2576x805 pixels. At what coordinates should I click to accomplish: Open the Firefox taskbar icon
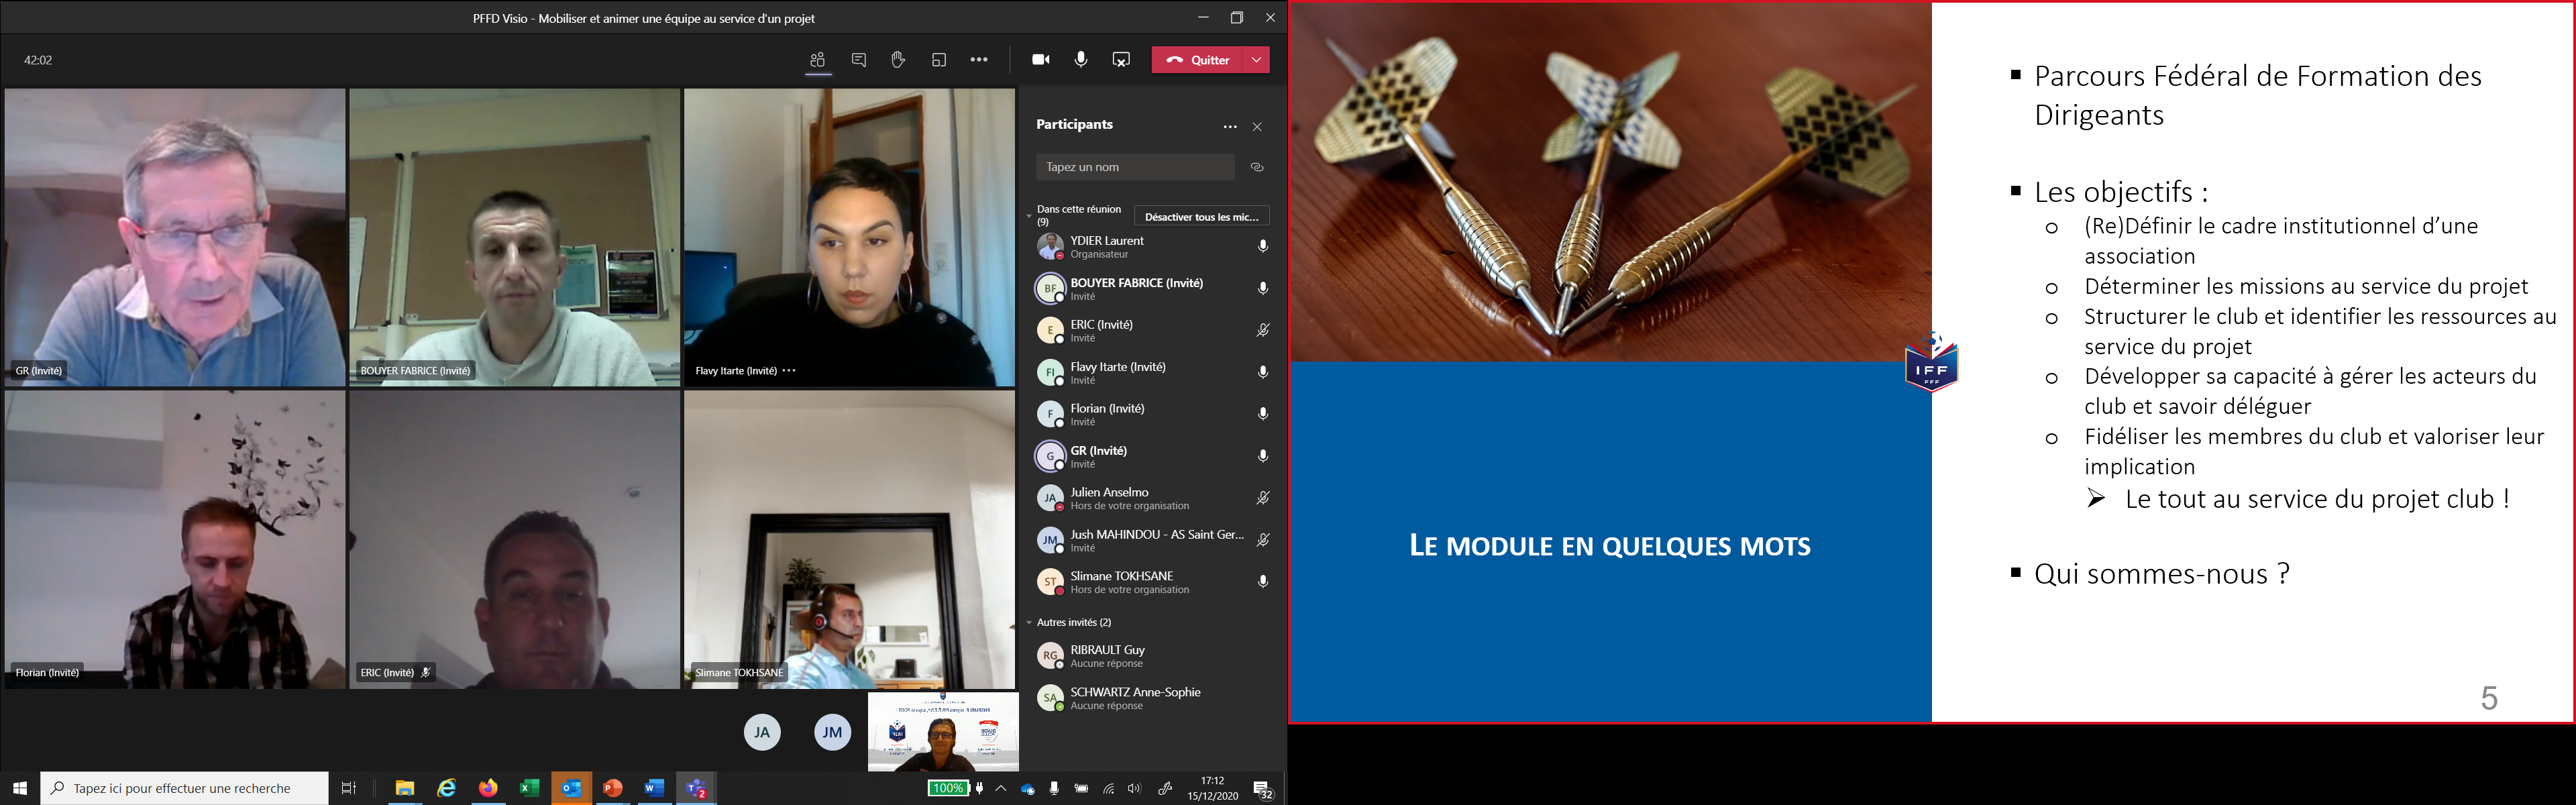[488, 788]
